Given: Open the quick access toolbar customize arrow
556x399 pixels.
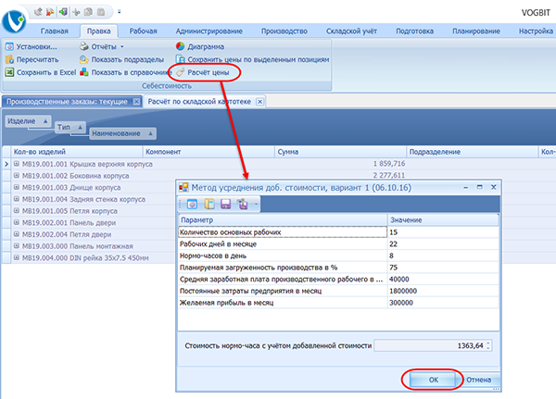Looking at the screenshot, I should tap(120, 12).
